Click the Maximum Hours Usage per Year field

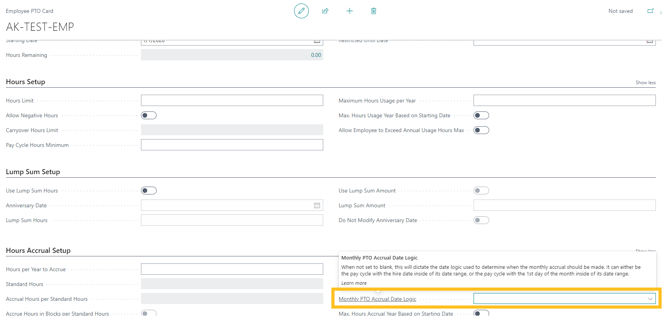coord(564,101)
